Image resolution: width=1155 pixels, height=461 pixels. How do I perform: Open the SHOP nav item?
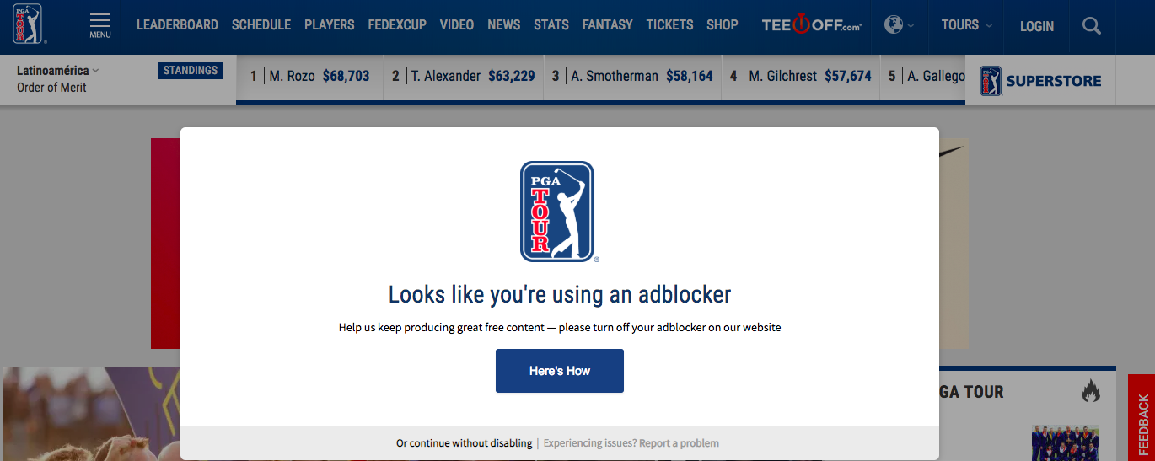pyautogui.click(x=723, y=25)
